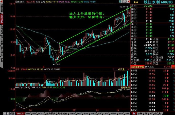175x115 pixels.
Task: Click the yellow star rating icons
Action: pos(136,2)
